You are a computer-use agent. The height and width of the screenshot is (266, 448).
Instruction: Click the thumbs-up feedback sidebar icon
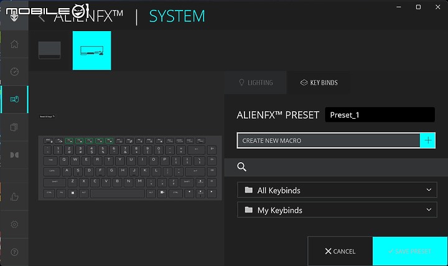(14, 196)
